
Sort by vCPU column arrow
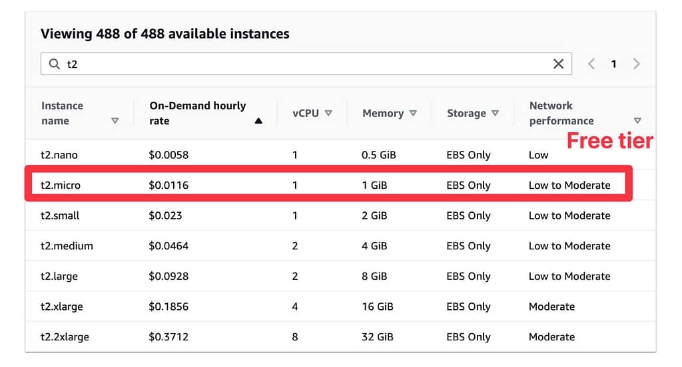click(x=328, y=113)
